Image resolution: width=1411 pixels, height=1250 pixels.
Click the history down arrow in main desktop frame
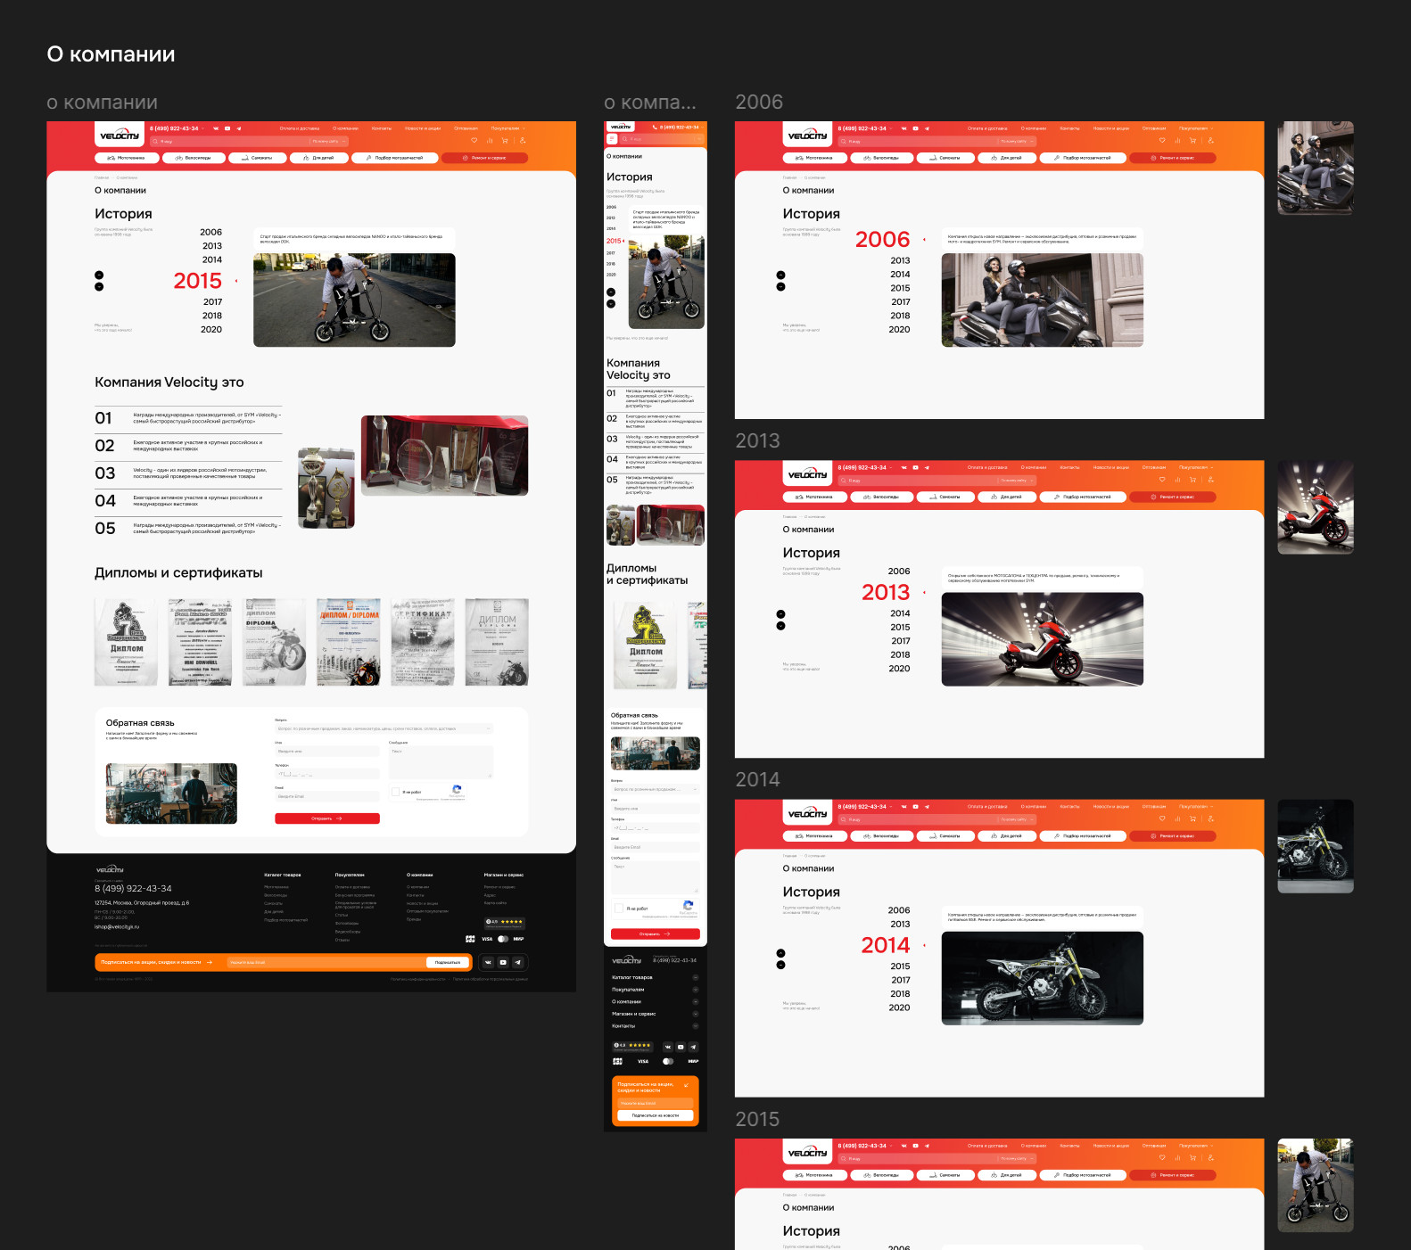[99, 286]
